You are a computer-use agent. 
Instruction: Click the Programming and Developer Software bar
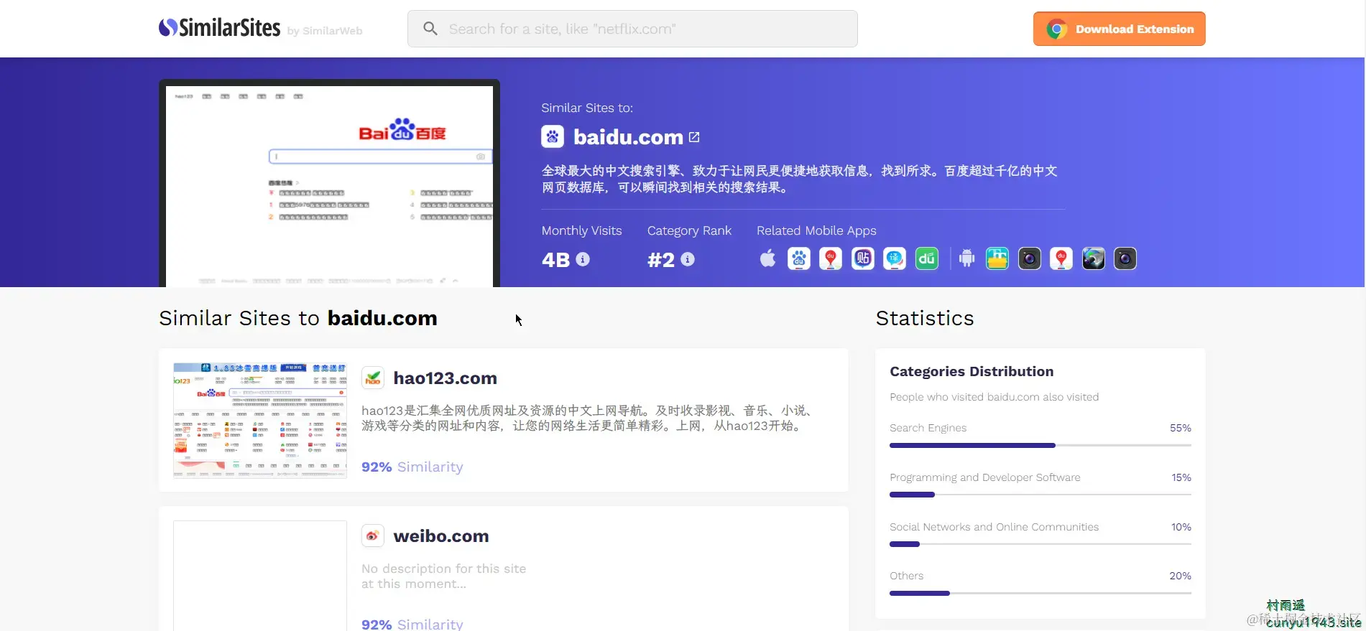(x=1040, y=495)
